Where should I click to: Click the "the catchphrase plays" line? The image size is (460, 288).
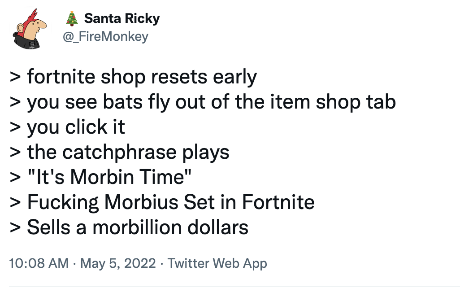pos(128,153)
